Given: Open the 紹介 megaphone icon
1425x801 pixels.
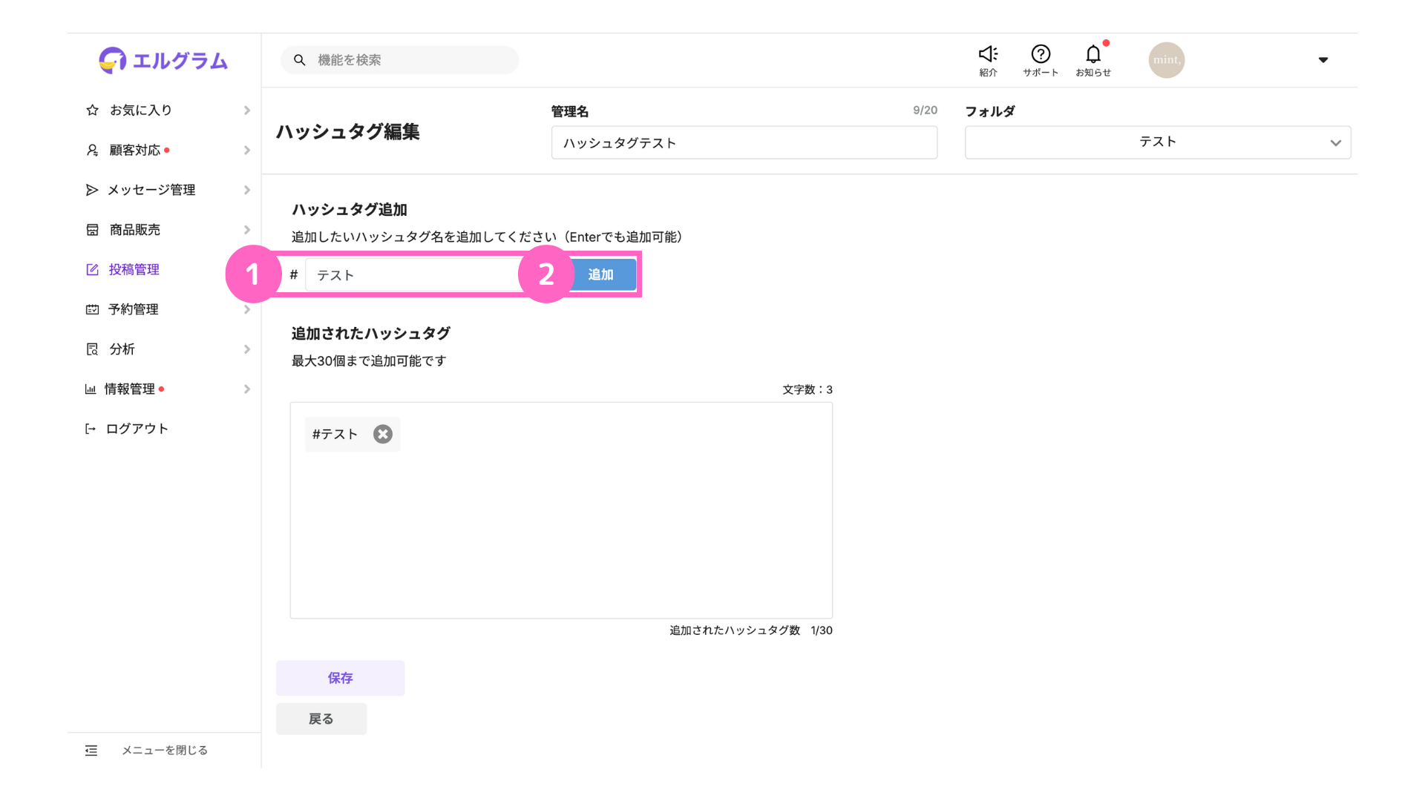Looking at the screenshot, I should tap(988, 53).
